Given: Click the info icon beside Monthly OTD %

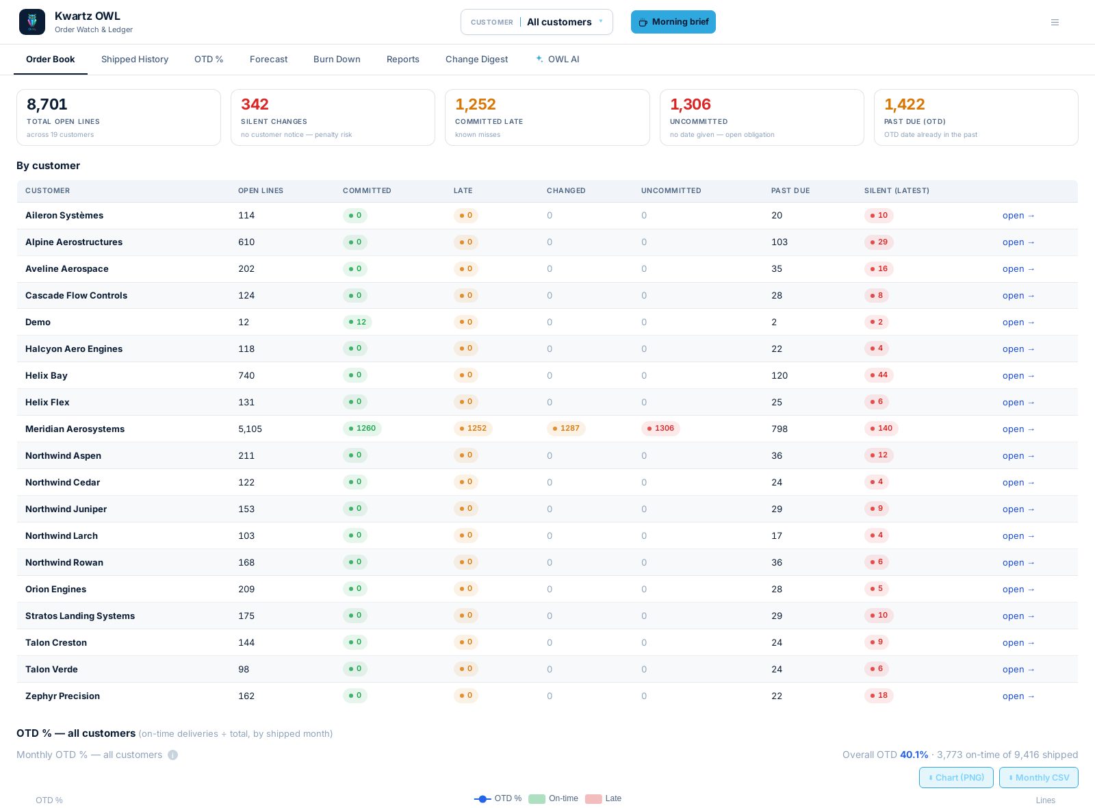Looking at the screenshot, I should point(173,755).
